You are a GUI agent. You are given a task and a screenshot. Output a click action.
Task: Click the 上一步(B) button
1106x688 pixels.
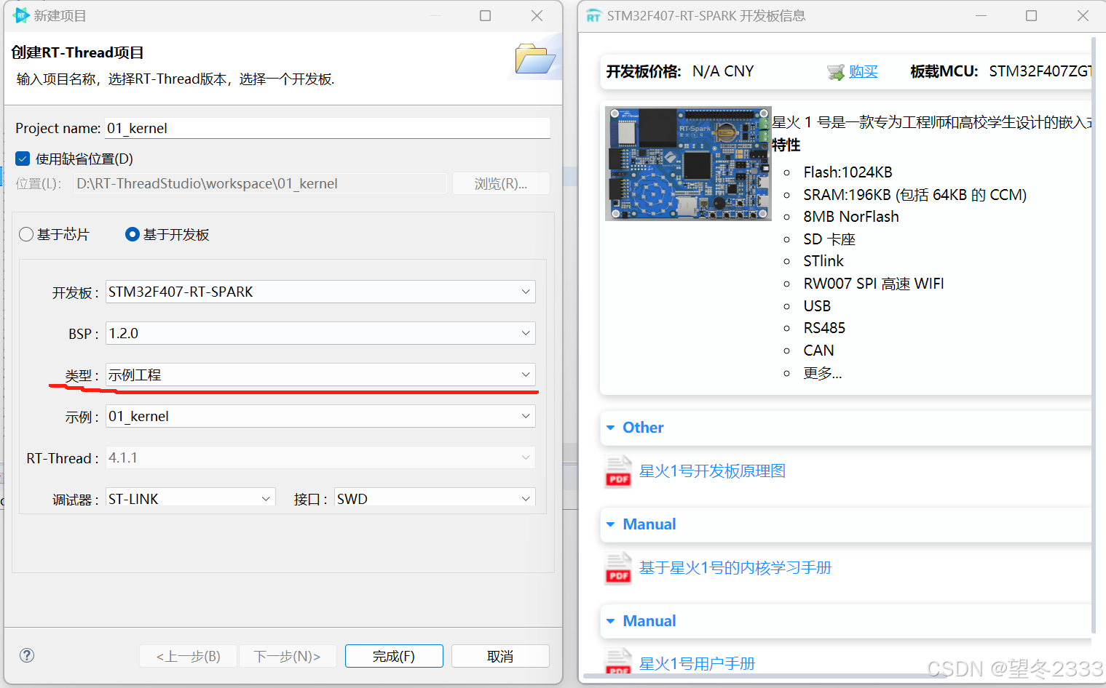tap(189, 656)
